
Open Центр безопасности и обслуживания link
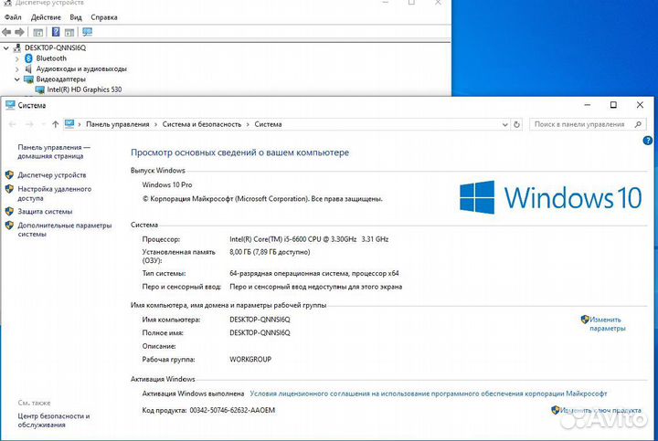[53, 421]
